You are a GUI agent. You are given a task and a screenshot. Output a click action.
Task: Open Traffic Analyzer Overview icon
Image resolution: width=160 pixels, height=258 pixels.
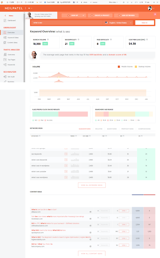(5, 54)
